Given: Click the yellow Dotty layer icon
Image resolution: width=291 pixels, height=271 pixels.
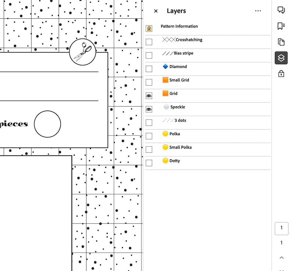Looking at the screenshot, I should [x=165, y=160].
